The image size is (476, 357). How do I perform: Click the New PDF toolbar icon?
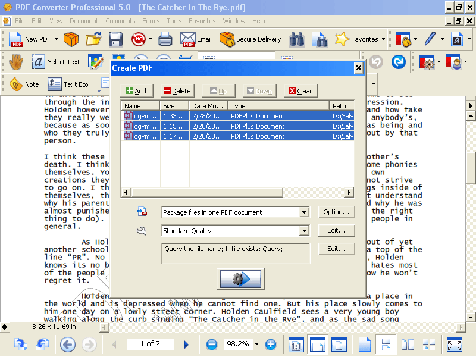[15, 39]
